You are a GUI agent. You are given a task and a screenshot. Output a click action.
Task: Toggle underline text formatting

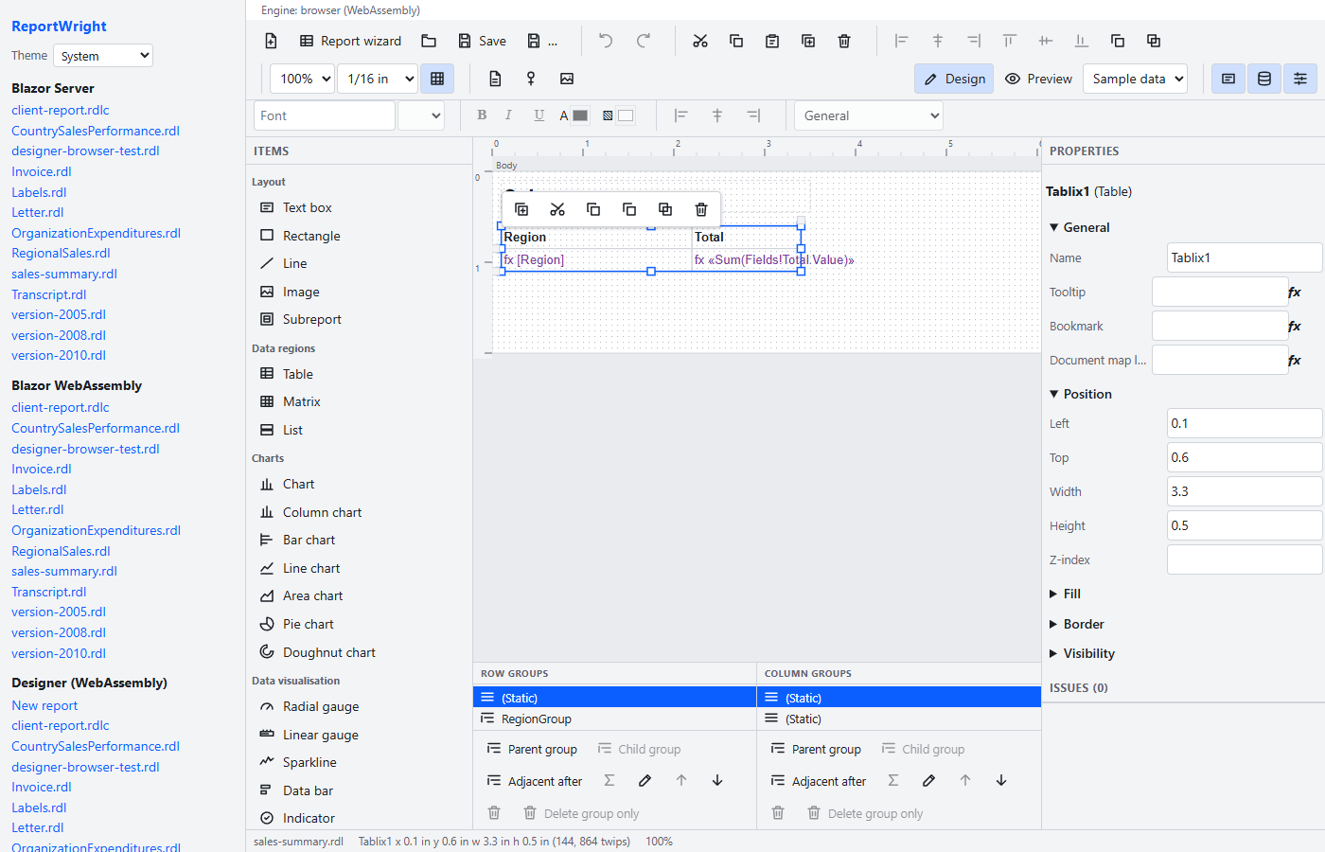tap(539, 115)
